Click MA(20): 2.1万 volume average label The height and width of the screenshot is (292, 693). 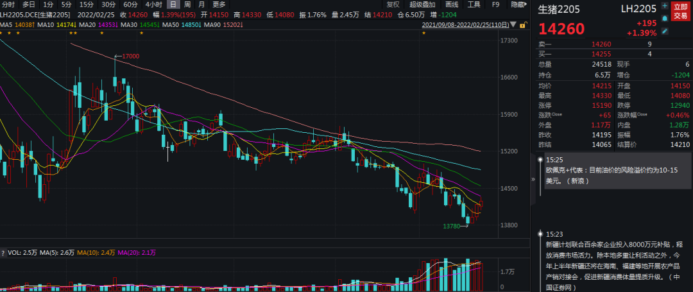(x=137, y=253)
